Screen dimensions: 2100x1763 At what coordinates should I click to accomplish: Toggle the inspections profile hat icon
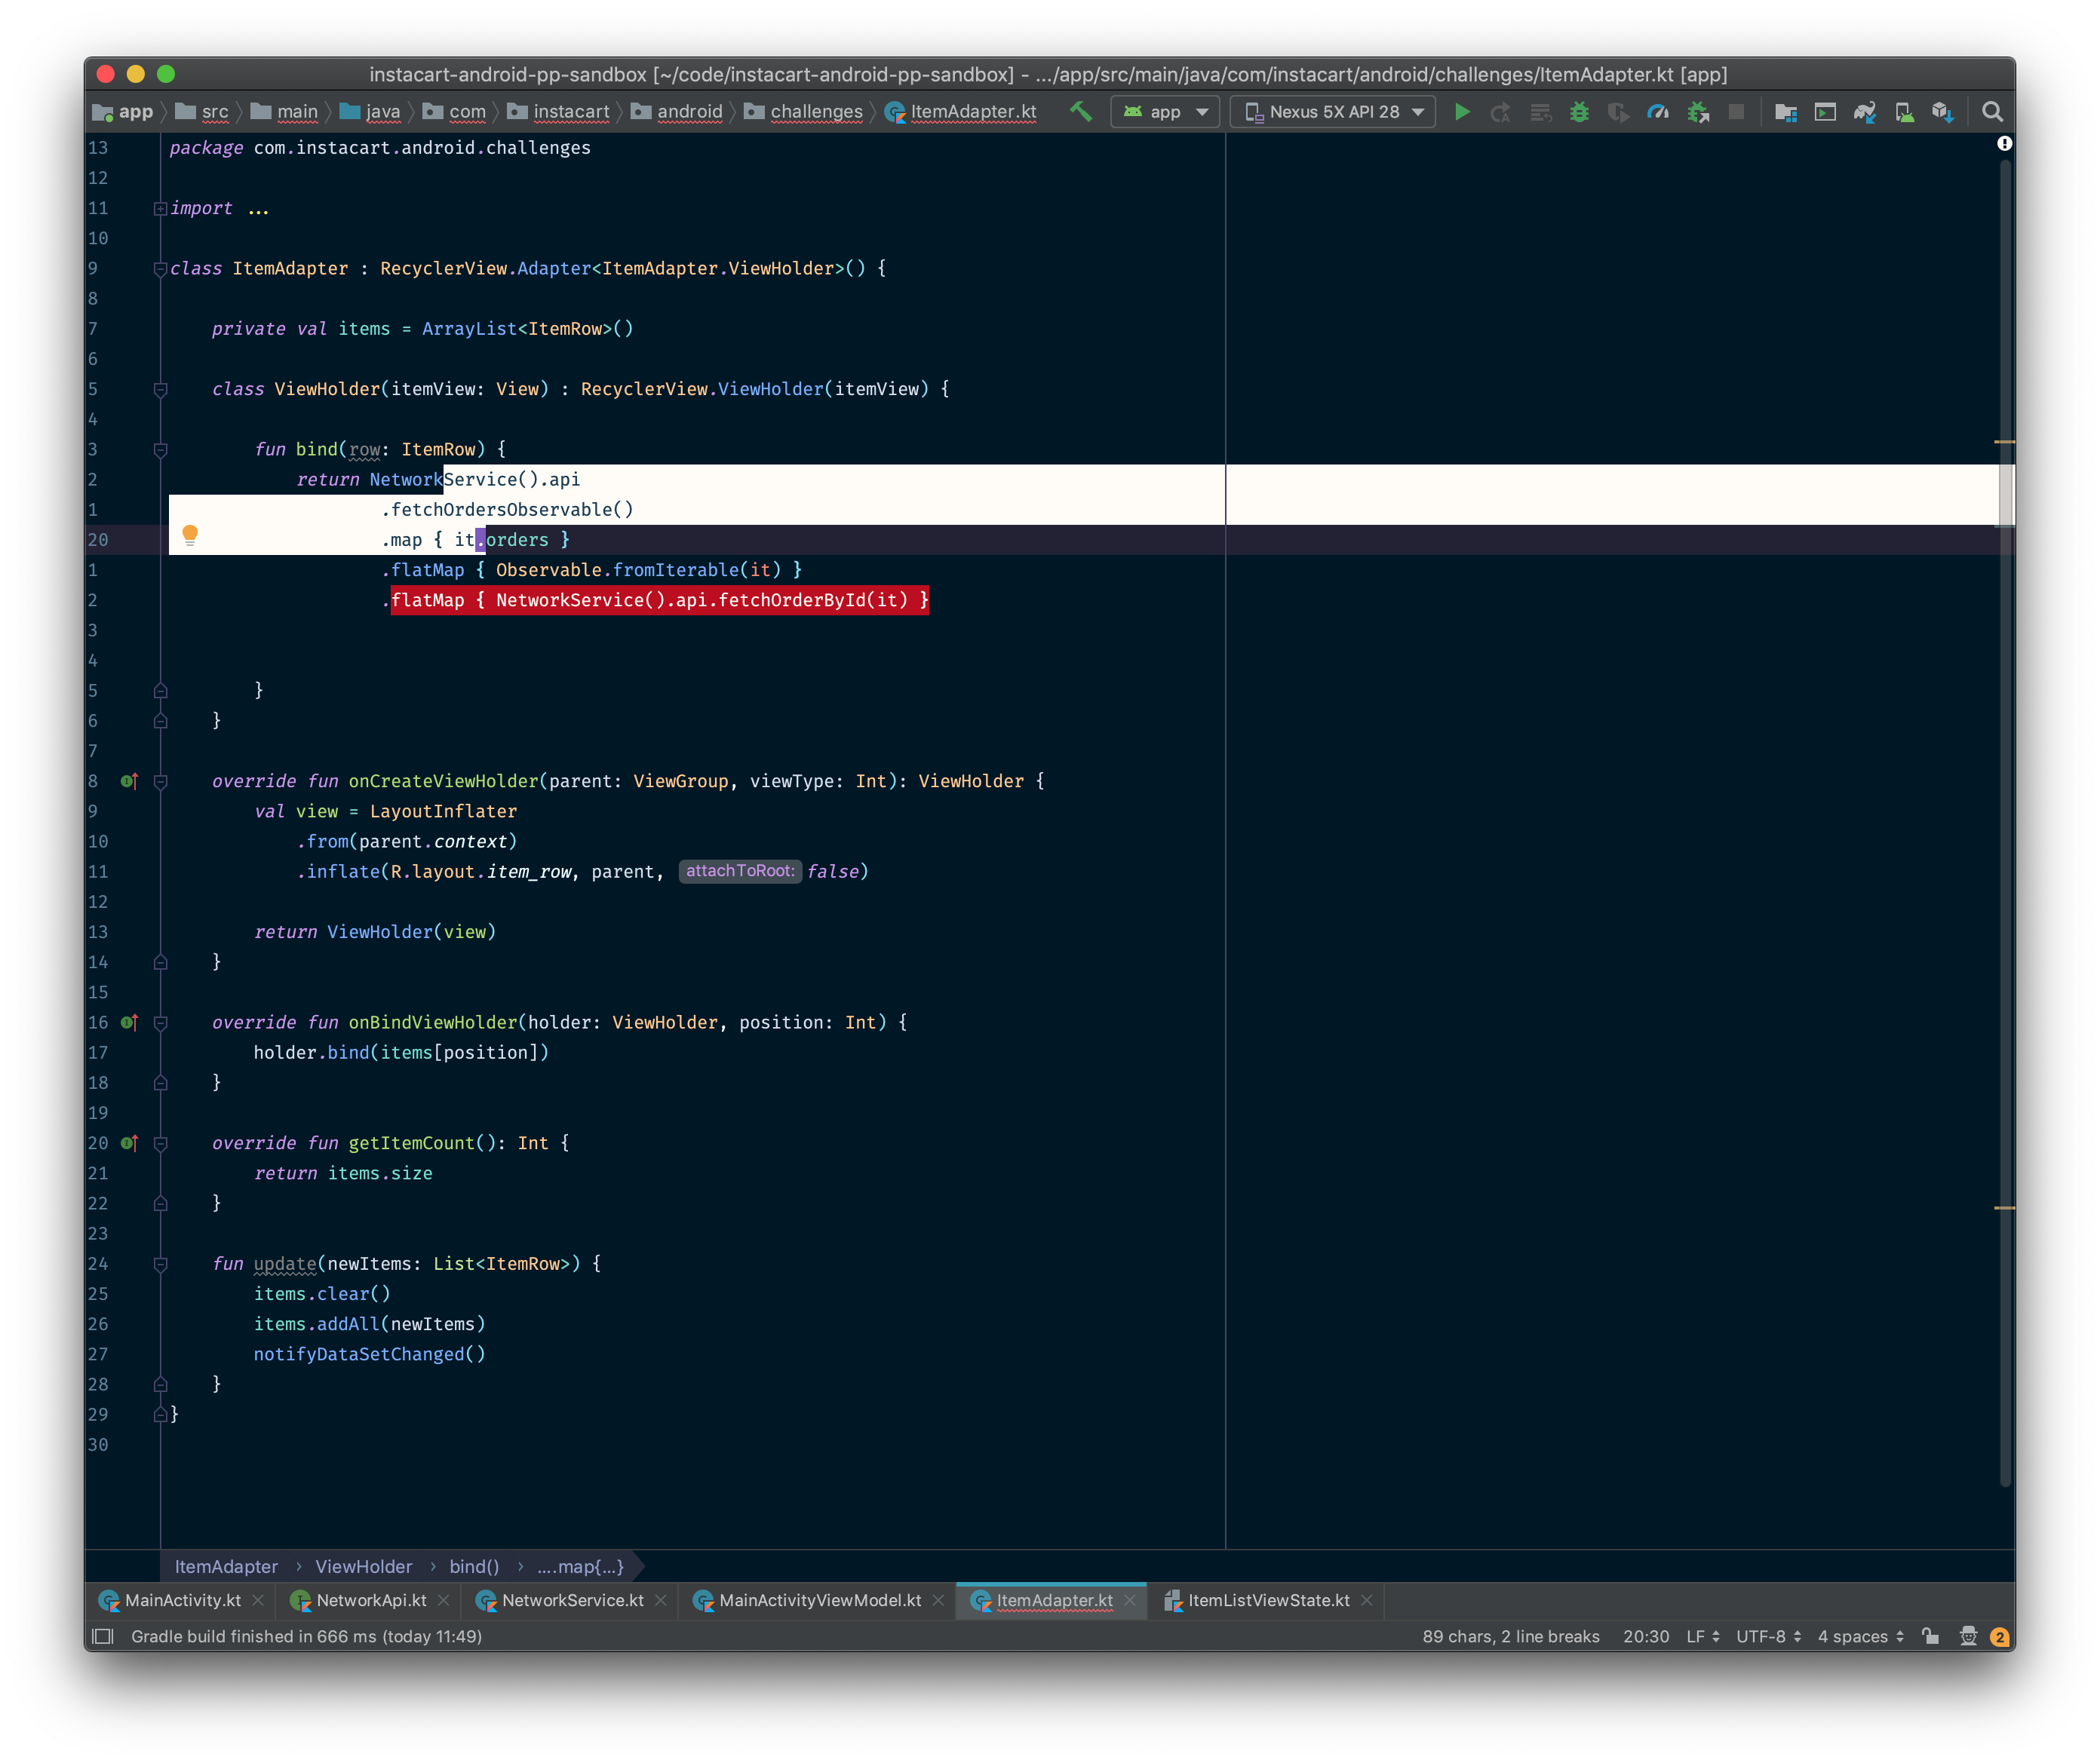[1968, 1636]
